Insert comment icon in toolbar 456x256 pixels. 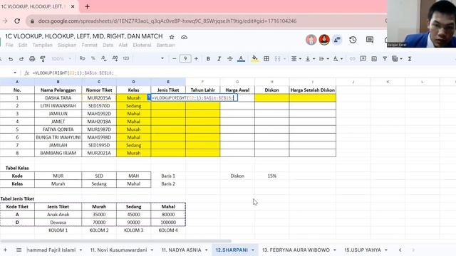tap(363, 59)
